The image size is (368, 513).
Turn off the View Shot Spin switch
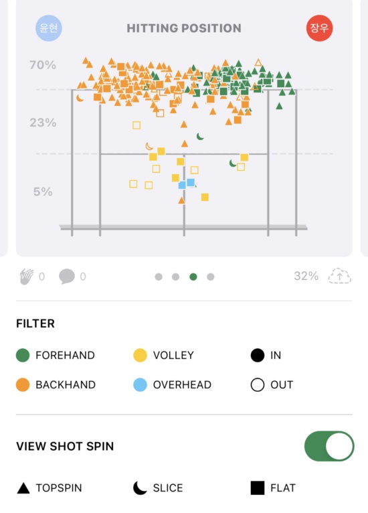coord(329,446)
